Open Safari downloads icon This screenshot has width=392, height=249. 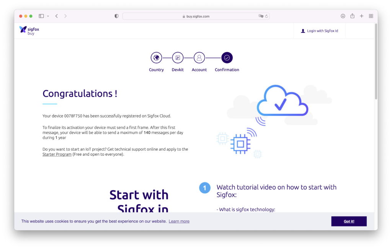click(x=343, y=16)
